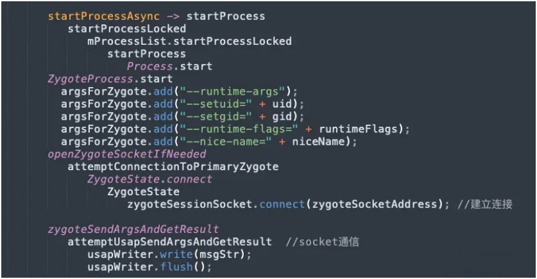Click attemptUsapSendArgsAndGetResult line
Viewport: 537px width, 279px height.
pyautogui.click(x=169, y=242)
